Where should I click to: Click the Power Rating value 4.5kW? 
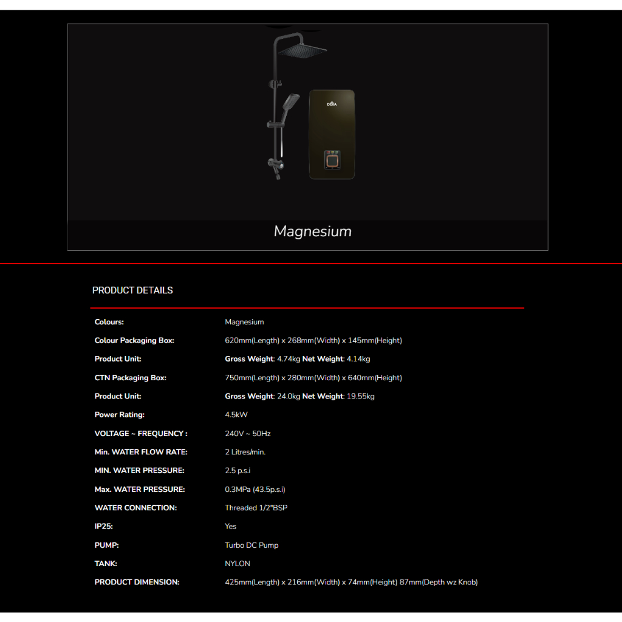click(236, 415)
